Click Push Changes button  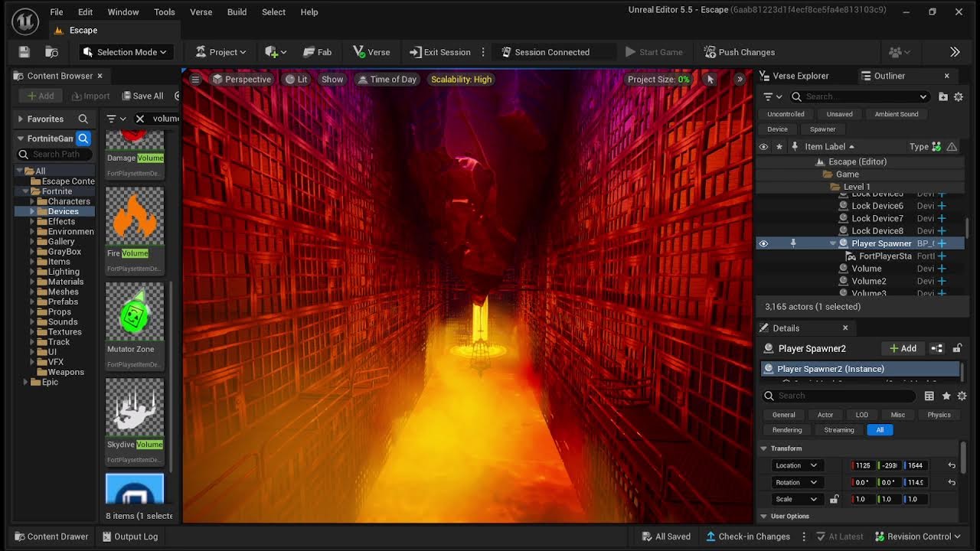pos(740,52)
